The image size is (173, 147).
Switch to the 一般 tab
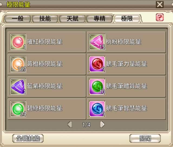18,19
